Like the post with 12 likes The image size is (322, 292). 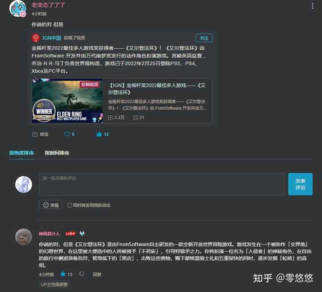coord(102,134)
